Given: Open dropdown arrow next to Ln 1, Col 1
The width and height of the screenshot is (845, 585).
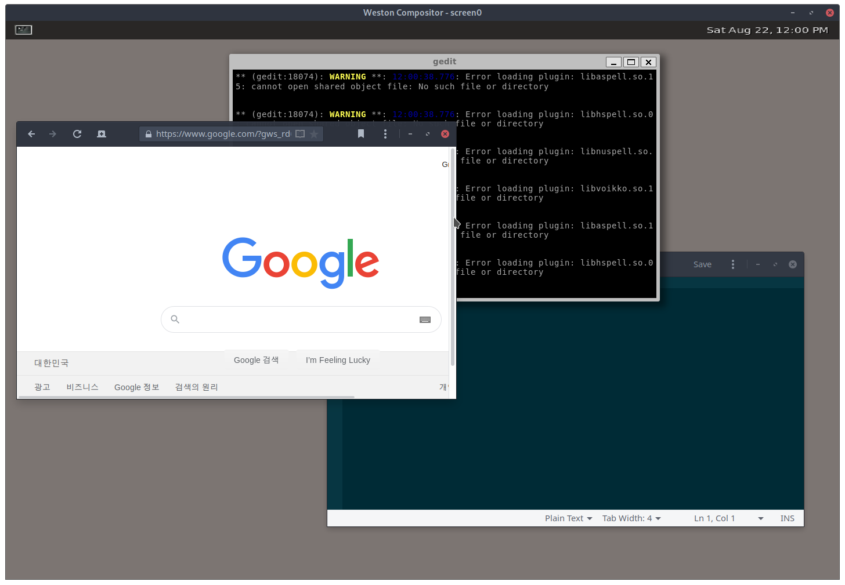Looking at the screenshot, I should point(761,518).
